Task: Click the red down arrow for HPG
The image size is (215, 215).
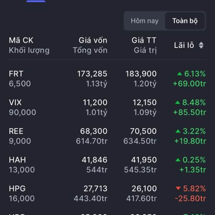Action: [178, 188]
